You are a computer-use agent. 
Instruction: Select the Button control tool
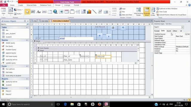[44, 12]
